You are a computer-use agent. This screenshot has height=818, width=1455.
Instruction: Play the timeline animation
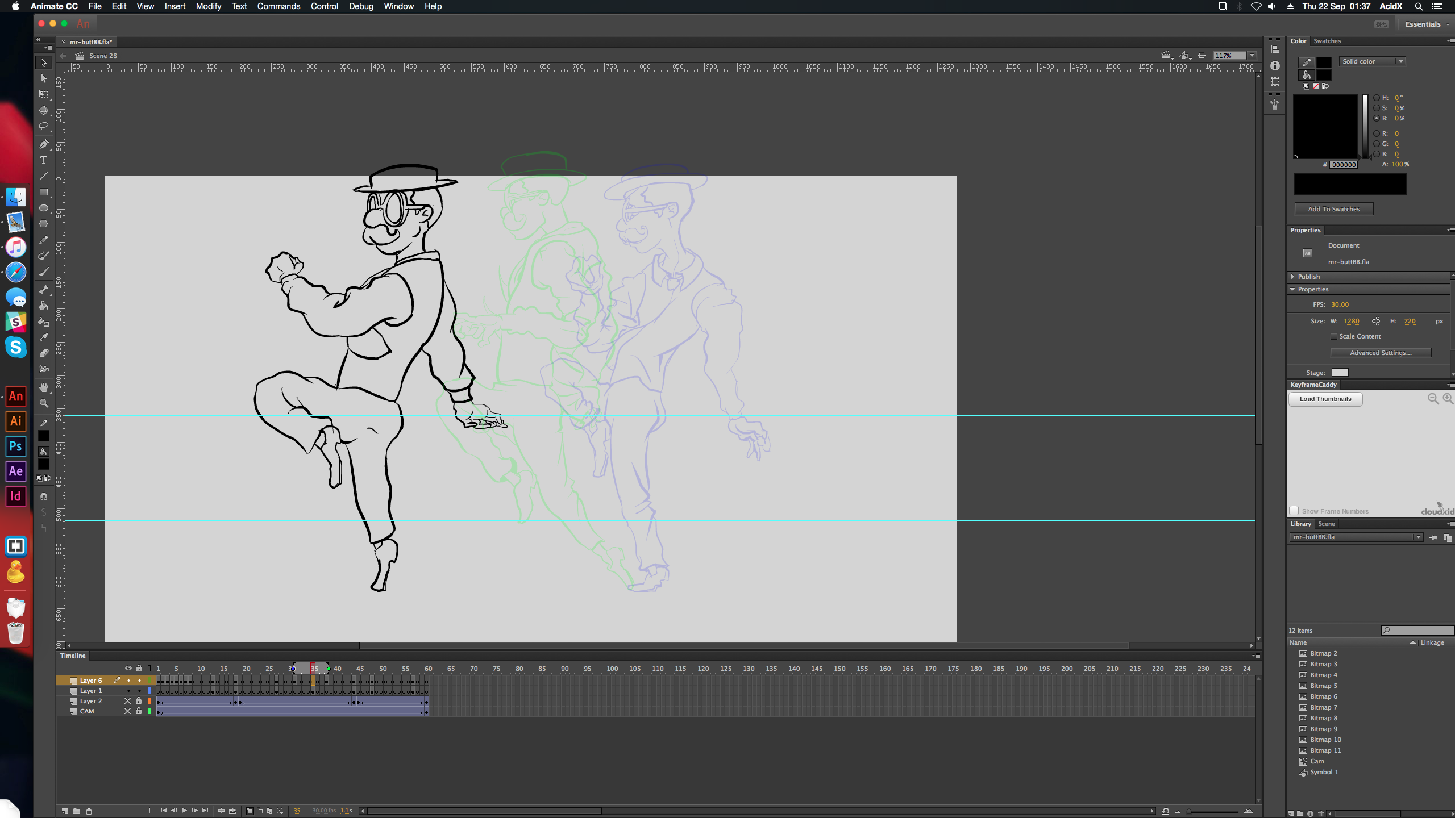pos(184,811)
